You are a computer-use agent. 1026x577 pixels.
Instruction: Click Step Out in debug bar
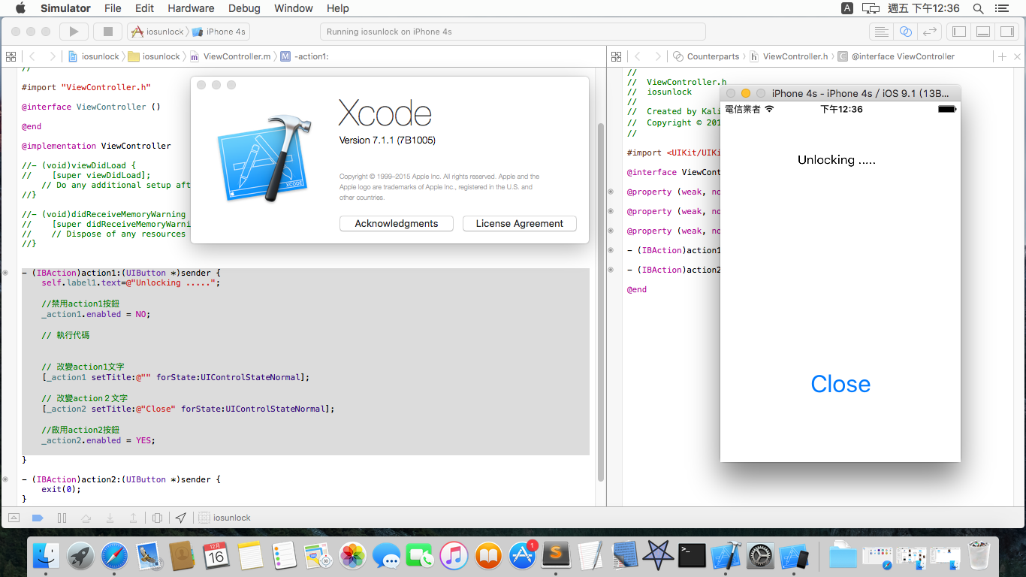click(133, 518)
